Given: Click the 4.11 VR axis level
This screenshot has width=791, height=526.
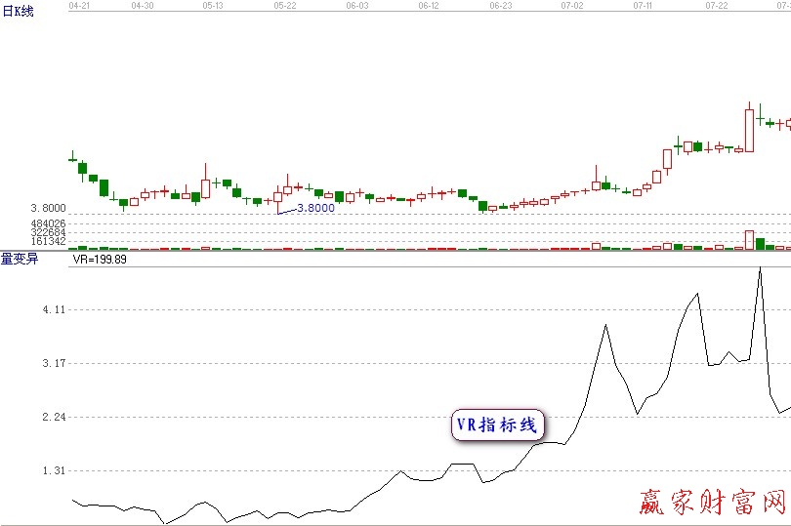Looking at the screenshot, I should click(54, 309).
